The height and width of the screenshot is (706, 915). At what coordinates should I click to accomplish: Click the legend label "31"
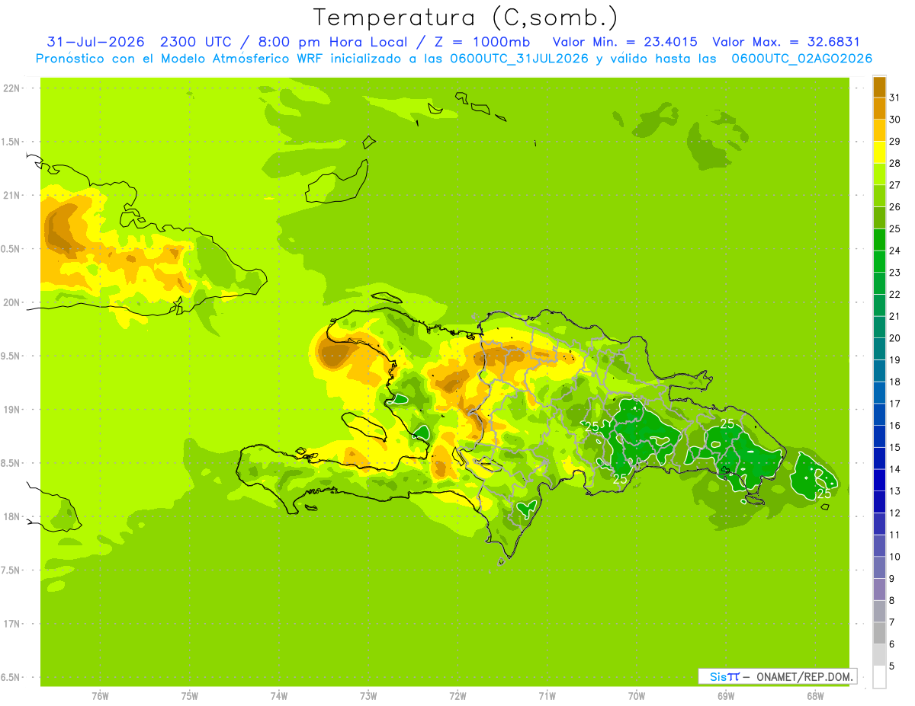click(894, 97)
